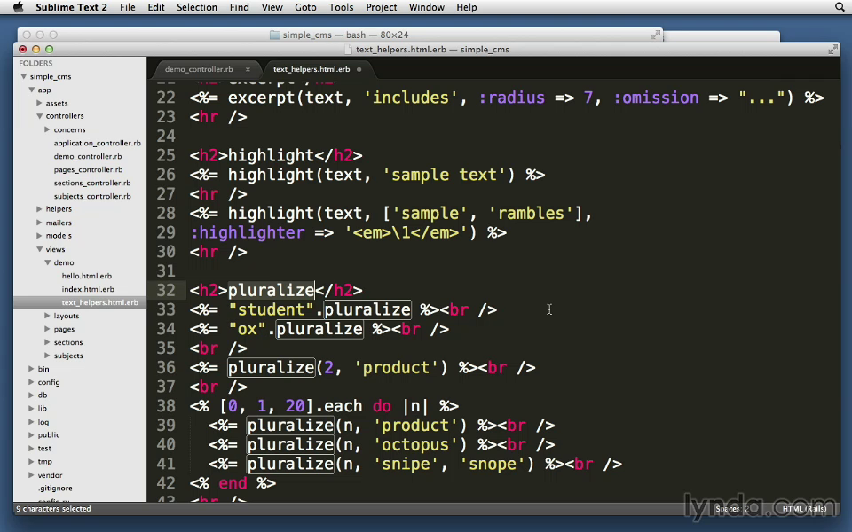852x532 pixels.
Task: Click line number 38 in gutter
Action: click(166, 406)
